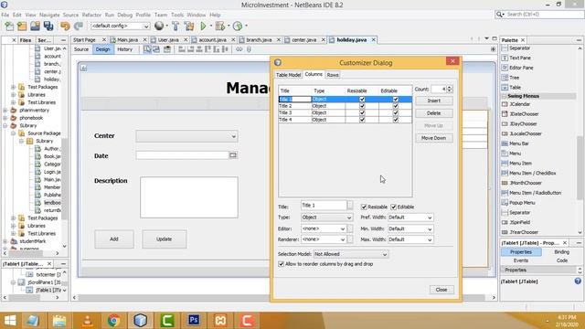
Task: Open the Center combo box in form
Action: click(186, 136)
